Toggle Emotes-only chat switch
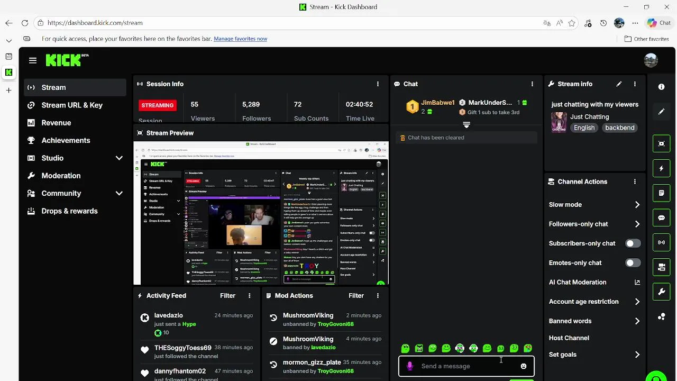Screen dimensions: 677x381 coord(633,263)
